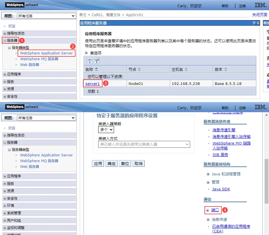
Task: Open Java SDK link
Action: tap(221, 189)
